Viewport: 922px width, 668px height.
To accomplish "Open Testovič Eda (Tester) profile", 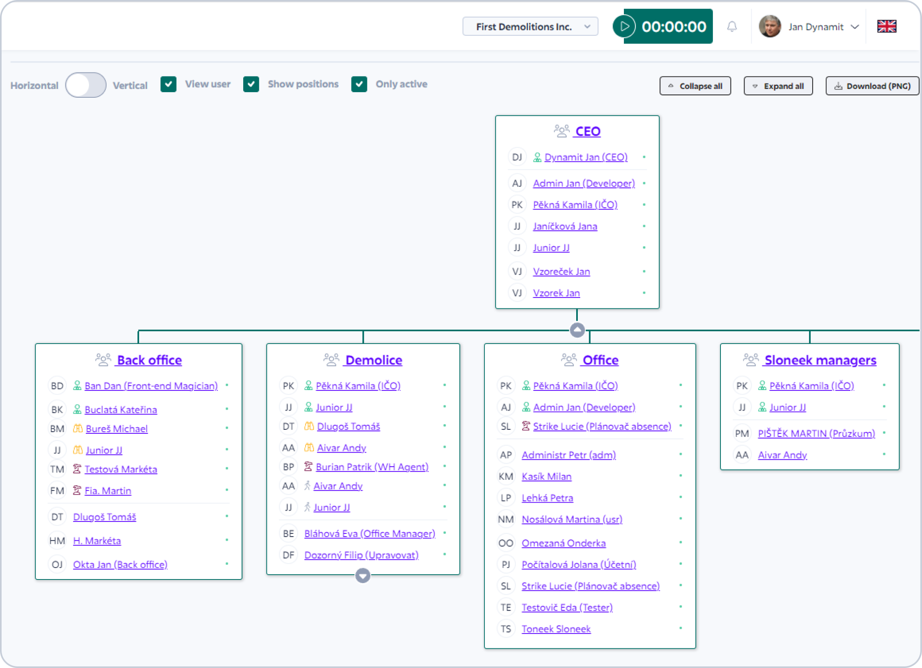I will tap(567, 608).
